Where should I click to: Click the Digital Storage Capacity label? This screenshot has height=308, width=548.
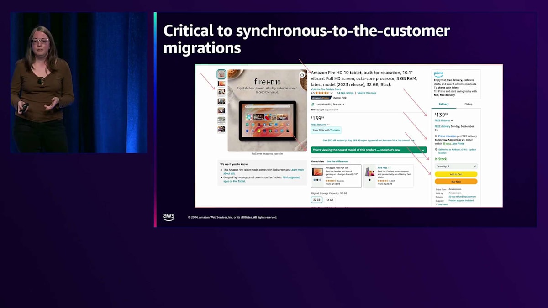pos(329,193)
